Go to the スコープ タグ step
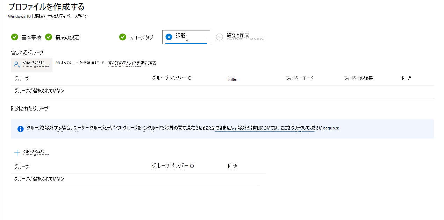The image size is (444, 220). (141, 37)
